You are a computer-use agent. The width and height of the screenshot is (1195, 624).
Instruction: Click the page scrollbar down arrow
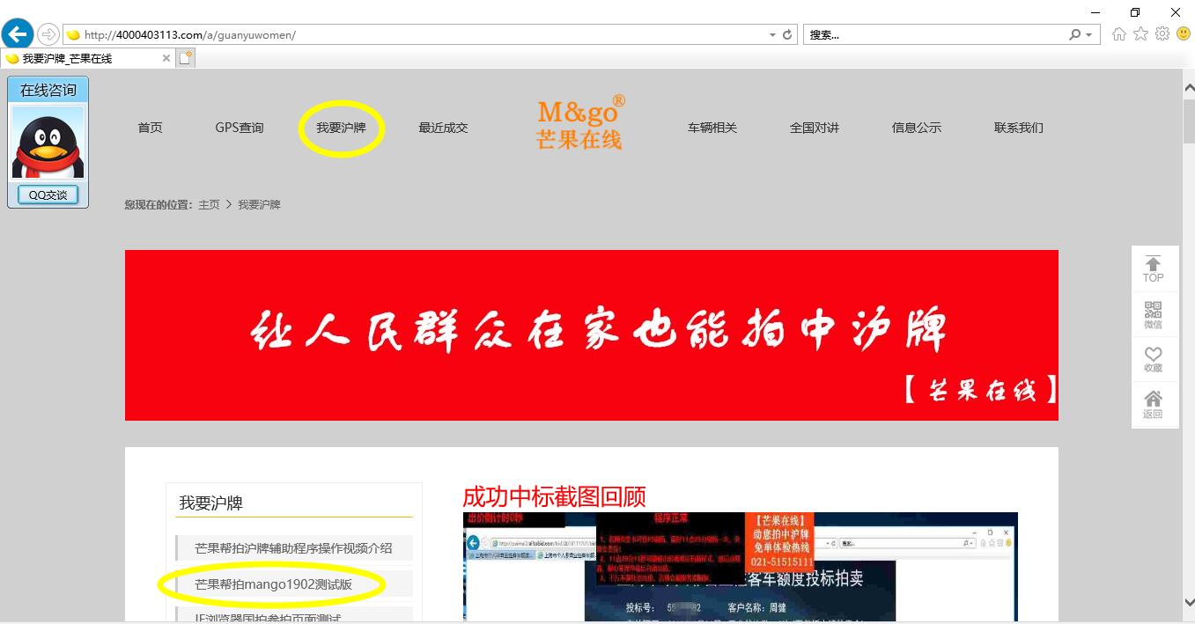pos(1188,603)
